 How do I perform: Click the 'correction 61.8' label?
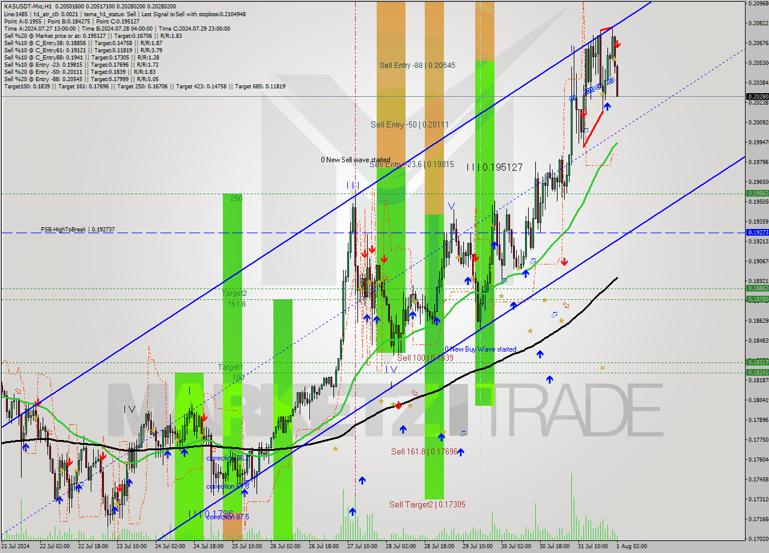click(x=228, y=487)
